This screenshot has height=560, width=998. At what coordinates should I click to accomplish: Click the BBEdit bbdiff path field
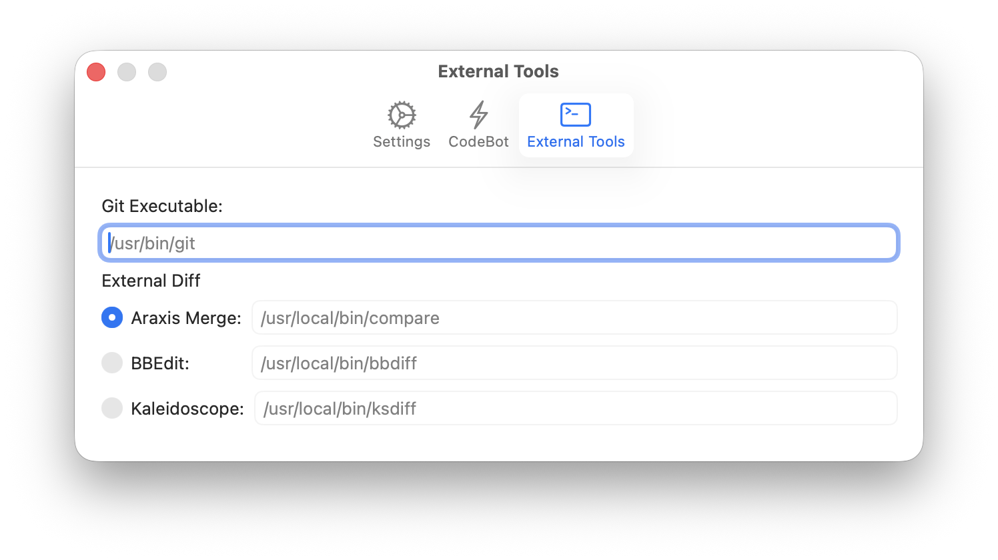click(x=574, y=363)
